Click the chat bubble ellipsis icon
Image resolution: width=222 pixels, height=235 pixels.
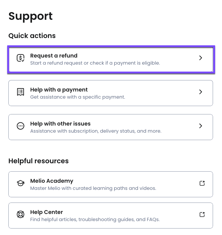pos(20,126)
